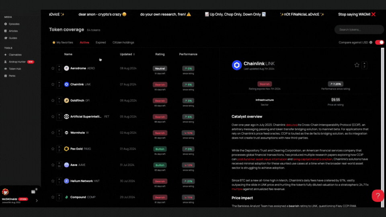Image resolution: width=386 pixels, height=217 pixels.
Task: Open the 'post fund net asset value information' link
Action: click(x=262, y=159)
